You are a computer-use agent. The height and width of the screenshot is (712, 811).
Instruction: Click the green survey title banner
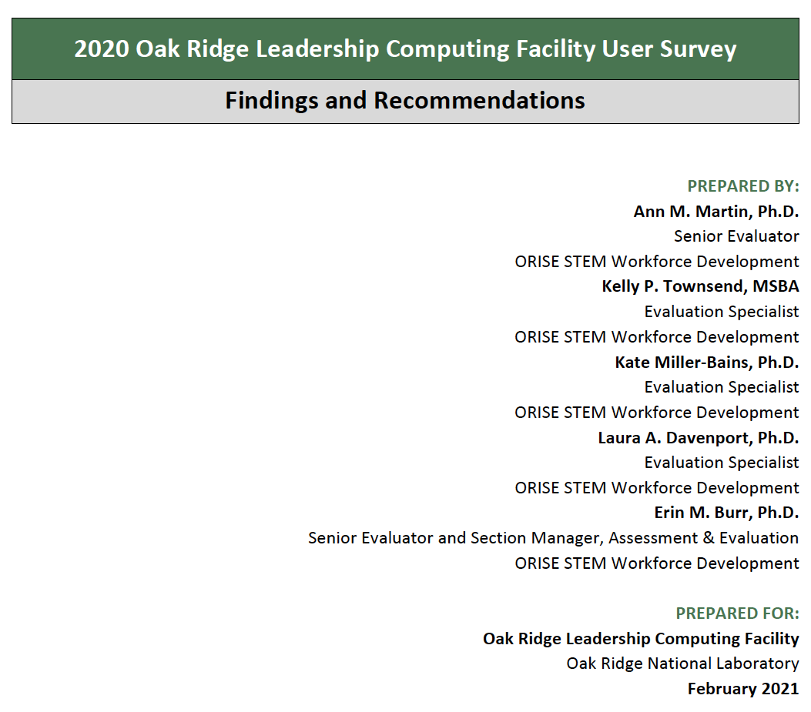click(405, 49)
